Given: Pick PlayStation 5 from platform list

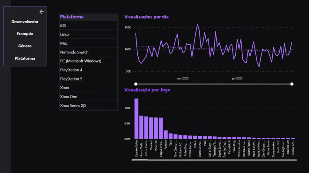Looking at the screenshot, I should [88, 79].
